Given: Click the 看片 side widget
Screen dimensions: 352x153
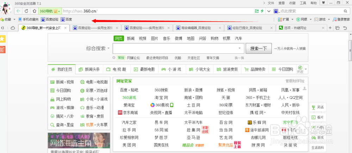Looking at the screenshot, I should (318, 117).
